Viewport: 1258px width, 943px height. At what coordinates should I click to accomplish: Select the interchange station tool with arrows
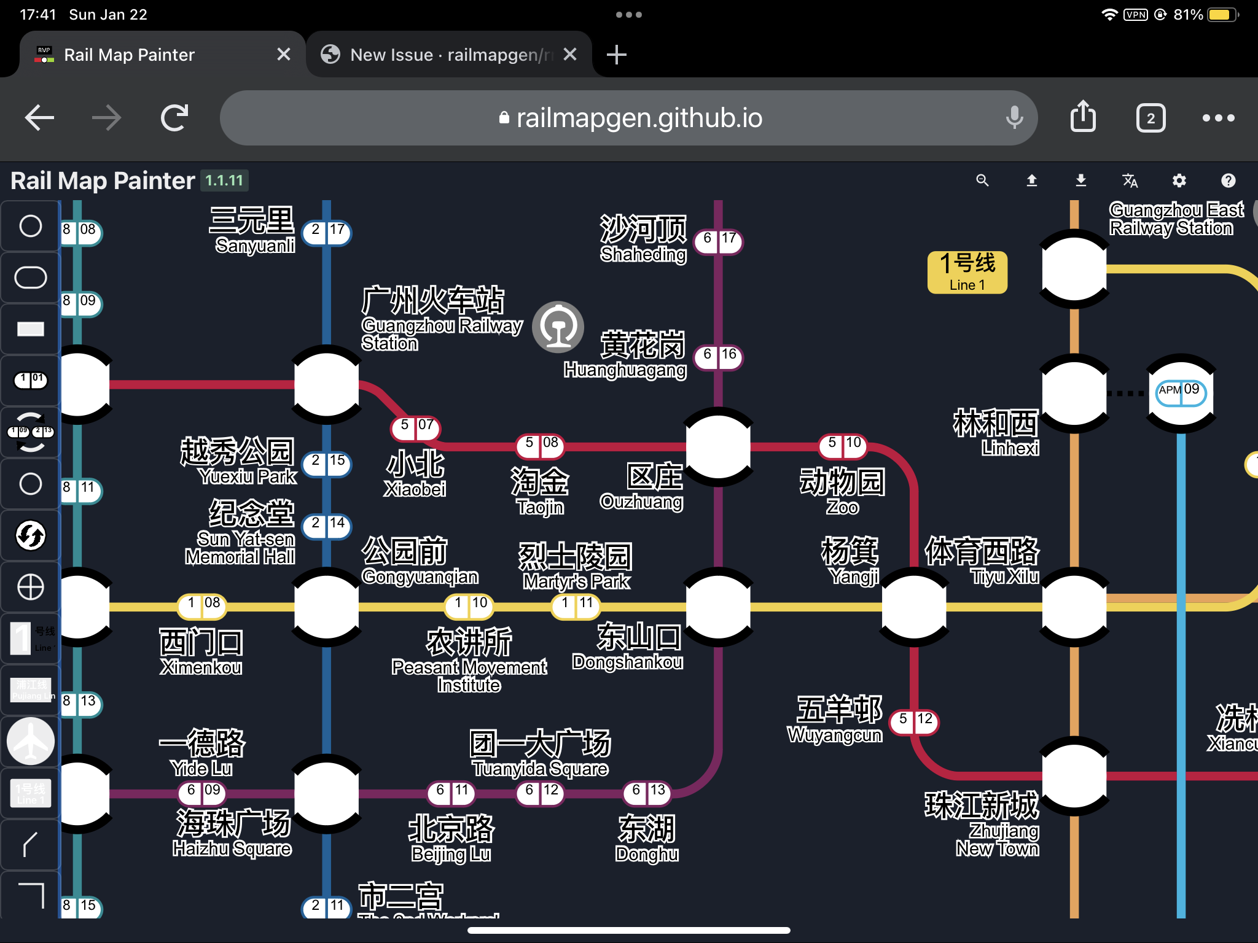(30, 432)
